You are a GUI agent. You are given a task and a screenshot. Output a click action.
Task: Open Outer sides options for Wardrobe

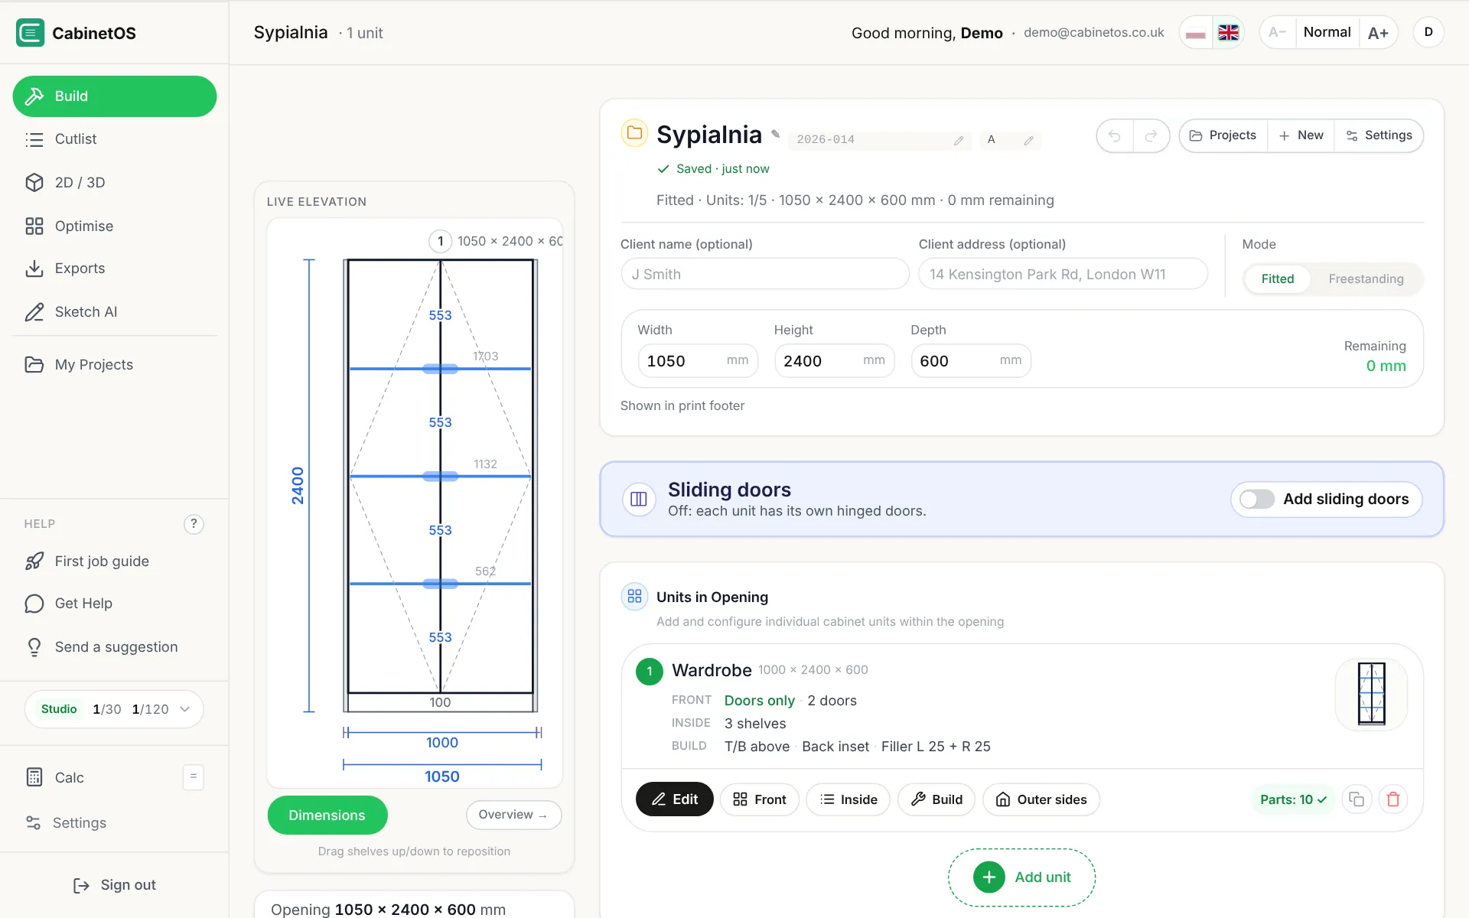click(x=1041, y=799)
